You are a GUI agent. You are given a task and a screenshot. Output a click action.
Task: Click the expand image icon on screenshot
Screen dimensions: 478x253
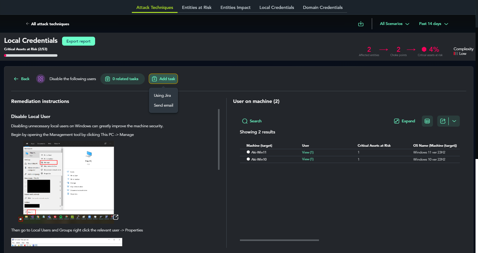(x=116, y=217)
